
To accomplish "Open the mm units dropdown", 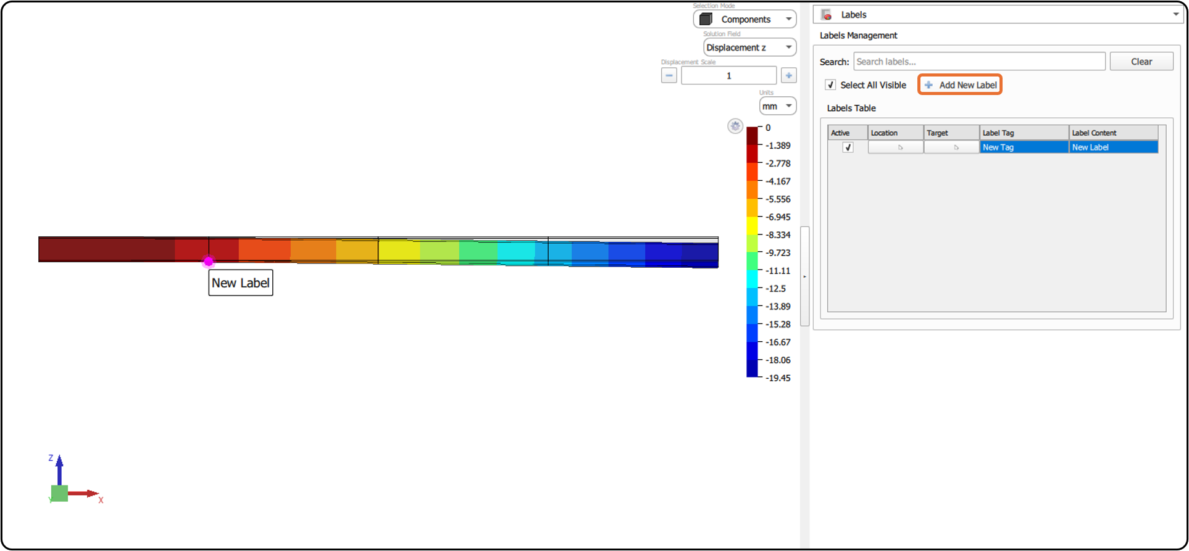I will click(x=777, y=106).
